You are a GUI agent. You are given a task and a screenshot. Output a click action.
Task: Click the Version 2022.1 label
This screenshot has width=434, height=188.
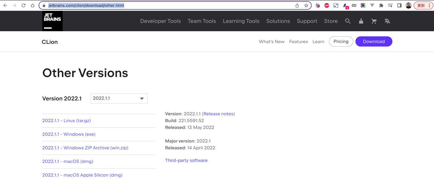pos(62,98)
